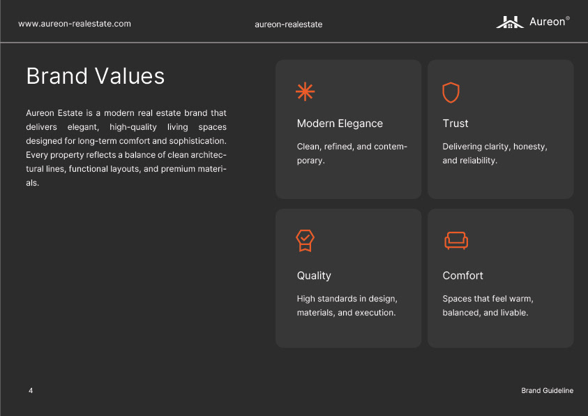The image size is (588, 416).
Task: Open the www.aureon-realestate.com link
Action: (x=75, y=24)
